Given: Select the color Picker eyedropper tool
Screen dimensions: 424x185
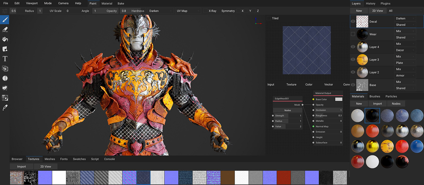Looking at the screenshot, I should coord(5,108).
